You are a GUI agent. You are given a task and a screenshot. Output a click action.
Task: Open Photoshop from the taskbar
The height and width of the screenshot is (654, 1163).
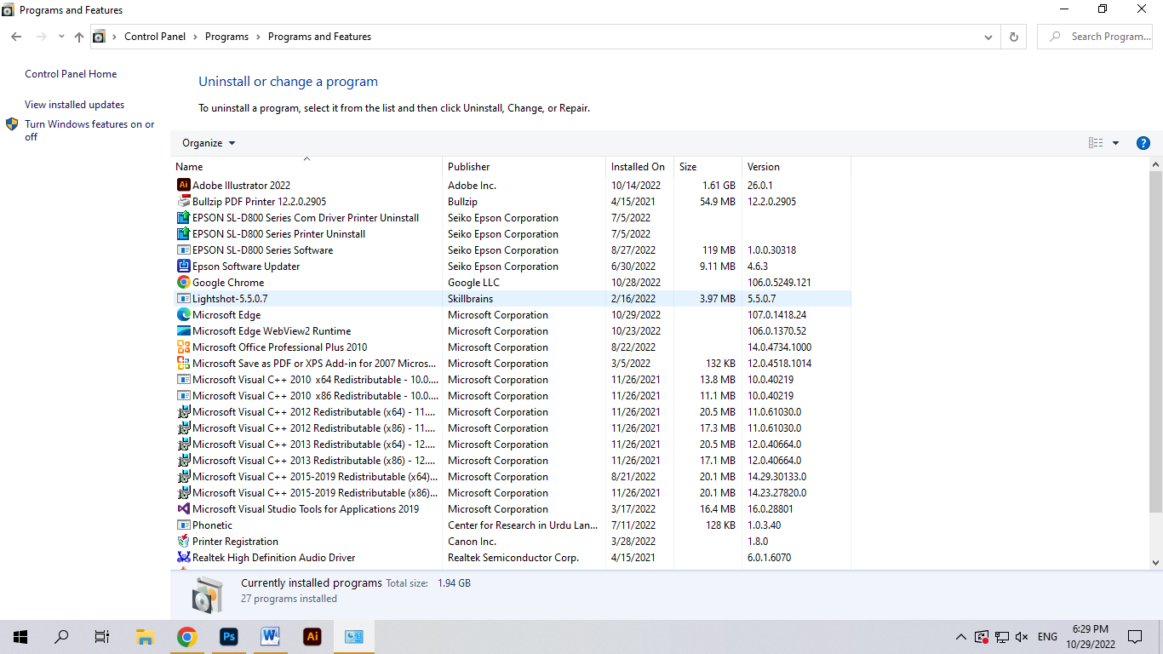click(228, 636)
